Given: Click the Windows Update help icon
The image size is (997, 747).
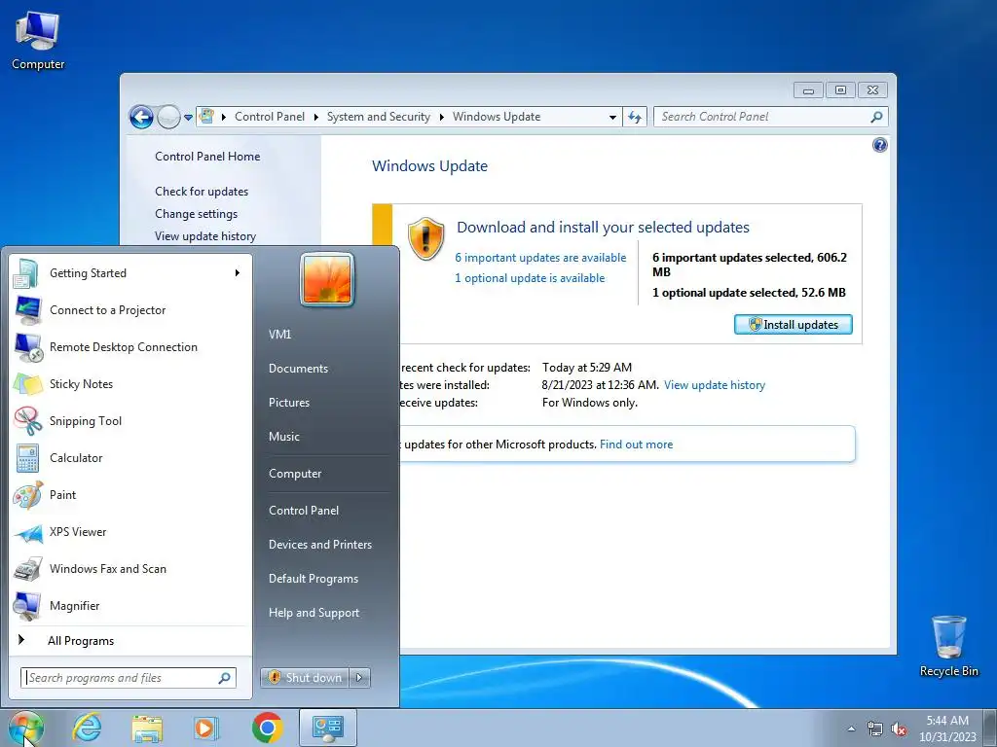Looking at the screenshot, I should [879, 146].
